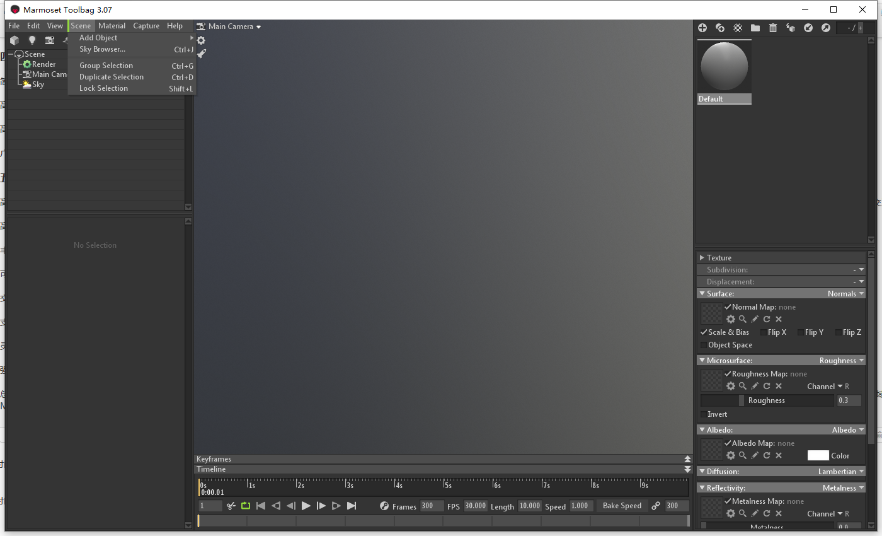
Task: Select the Sky item in scene tree
Action: 38,84
